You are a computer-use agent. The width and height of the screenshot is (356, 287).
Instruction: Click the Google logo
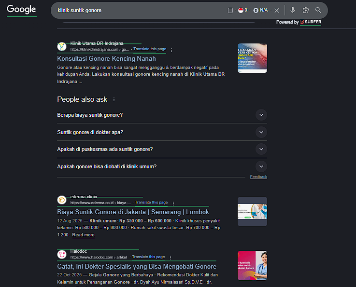(21, 9)
